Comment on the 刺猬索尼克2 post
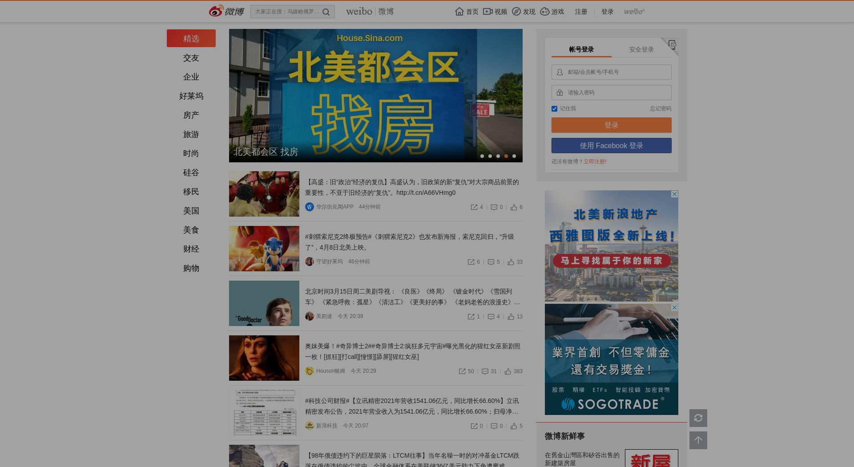Image resolution: width=854 pixels, height=467 pixels. click(x=491, y=262)
